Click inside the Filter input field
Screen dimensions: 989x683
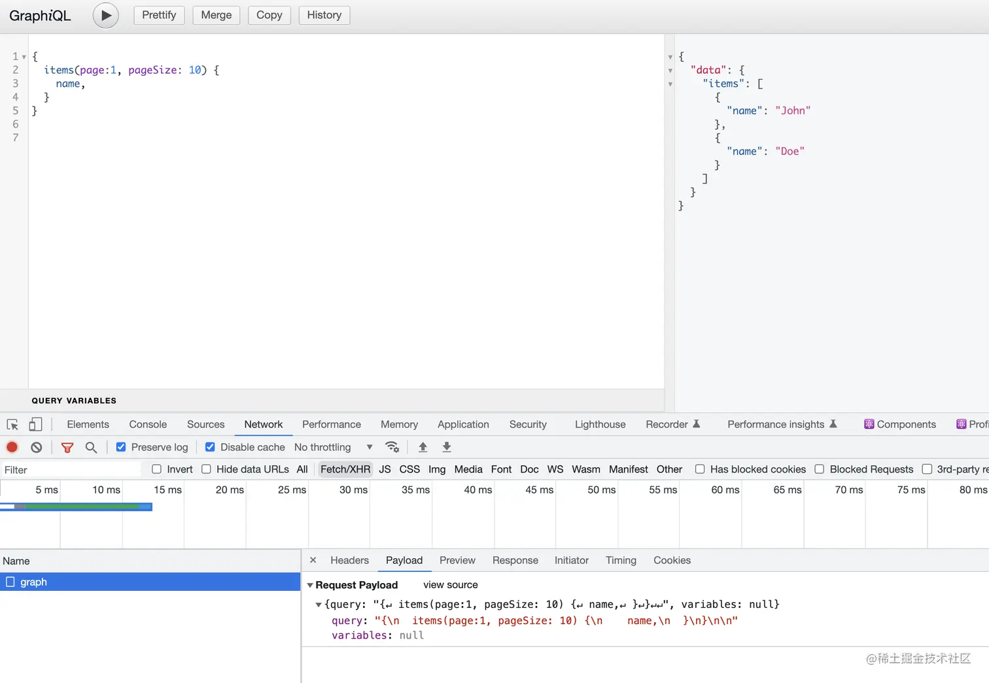[65, 469]
